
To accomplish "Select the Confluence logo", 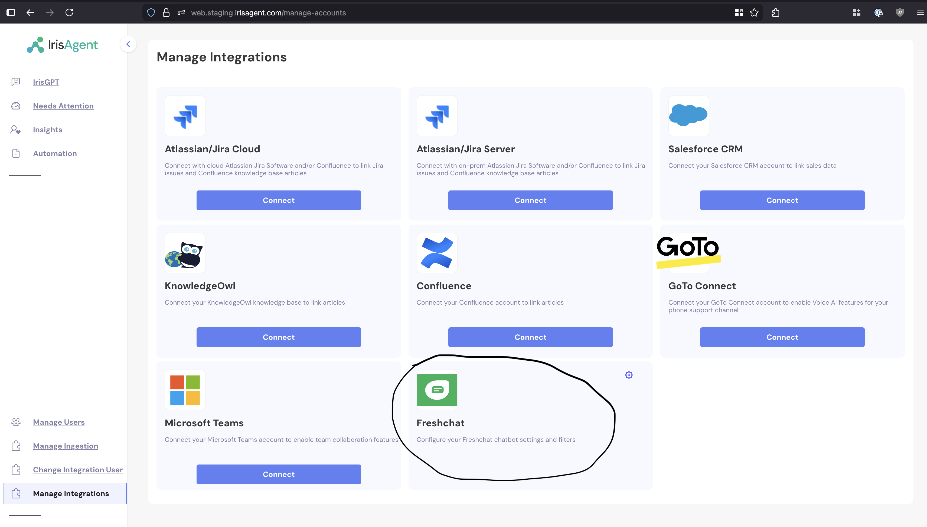I will pos(437,253).
